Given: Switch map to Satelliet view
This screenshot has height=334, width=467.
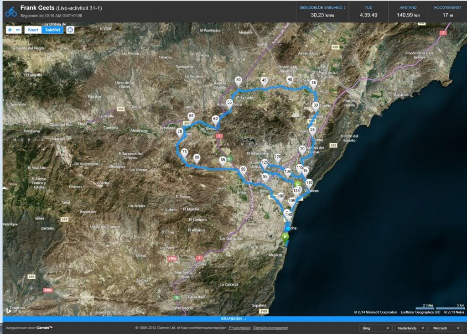Looking at the screenshot, I should [x=53, y=30].
